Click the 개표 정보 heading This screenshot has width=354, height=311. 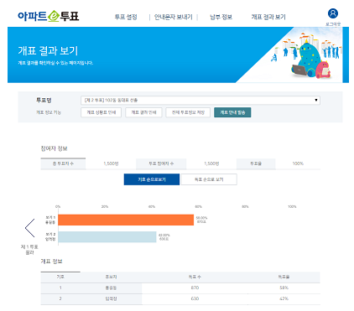pyautogui.click(x=51, y=262)
